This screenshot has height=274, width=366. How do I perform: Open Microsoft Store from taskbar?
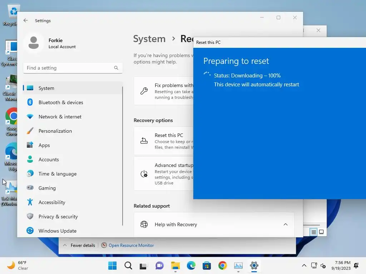[x=207, y=265]
